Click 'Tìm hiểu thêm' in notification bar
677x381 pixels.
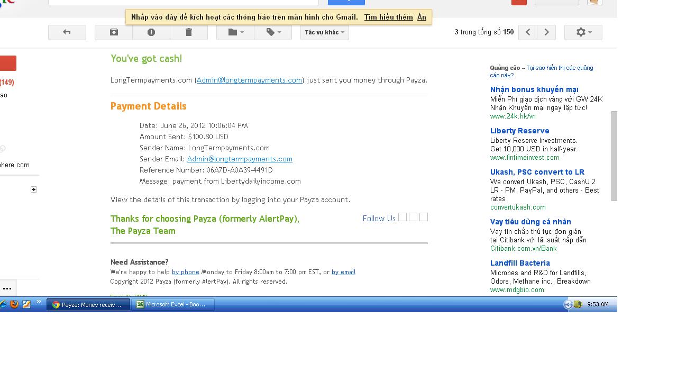pos(389,17)
